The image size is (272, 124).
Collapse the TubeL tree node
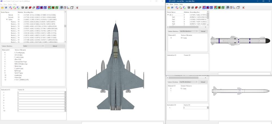click(7, 19)
